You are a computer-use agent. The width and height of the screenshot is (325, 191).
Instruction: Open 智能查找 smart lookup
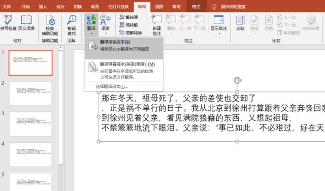click(x=72, y=25)
